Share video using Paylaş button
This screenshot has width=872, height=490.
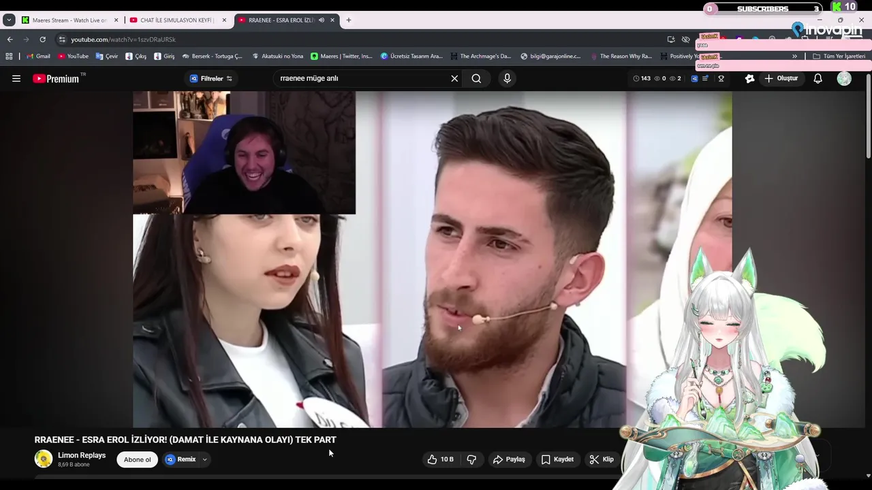pyautogui.click(x=509, y=459)
